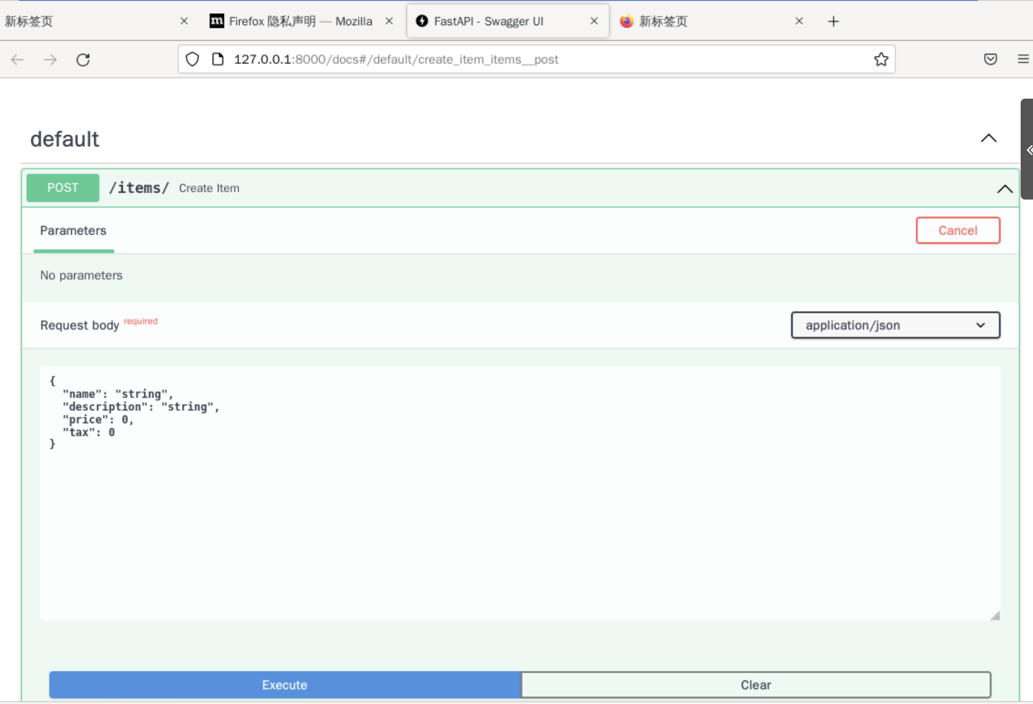Click the "name": "string" line in the body
This screenshot has height=704, width=1033.
(118, 394)
